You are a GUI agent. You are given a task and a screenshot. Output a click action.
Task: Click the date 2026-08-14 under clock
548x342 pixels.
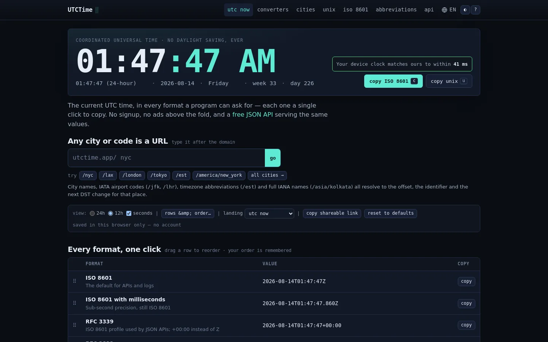pos(177,84)
